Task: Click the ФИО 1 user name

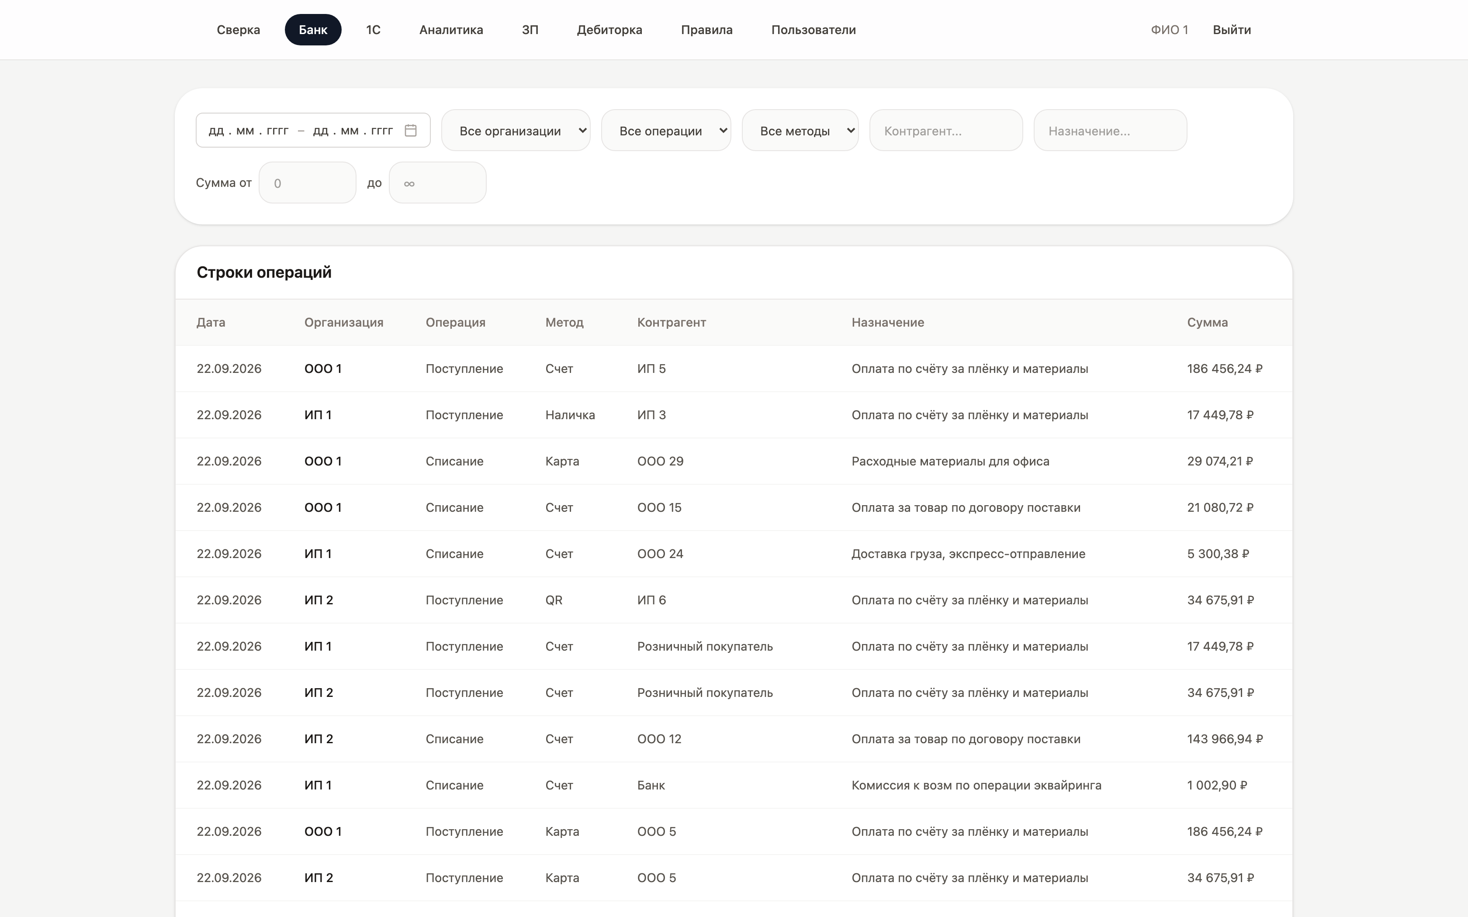Action: (1170, 30)
